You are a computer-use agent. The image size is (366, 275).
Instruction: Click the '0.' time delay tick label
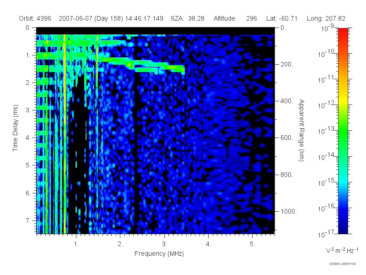pos(28,28)
